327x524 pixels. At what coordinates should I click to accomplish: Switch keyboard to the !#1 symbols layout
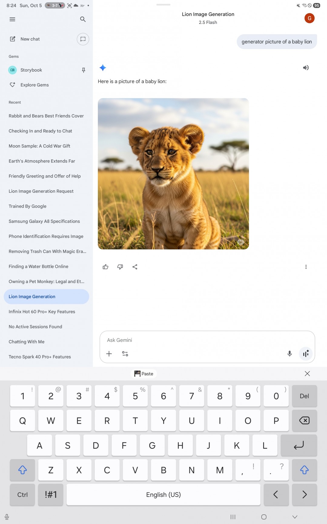51,495
